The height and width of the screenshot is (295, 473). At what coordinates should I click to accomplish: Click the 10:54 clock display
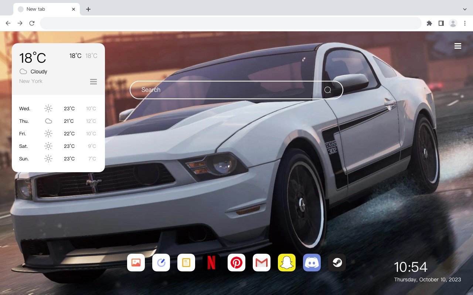(411, 267)
